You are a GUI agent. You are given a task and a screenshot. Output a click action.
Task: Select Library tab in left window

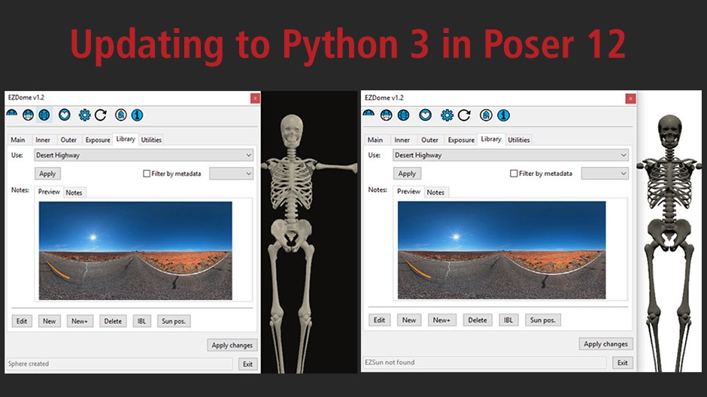[126, 139]
